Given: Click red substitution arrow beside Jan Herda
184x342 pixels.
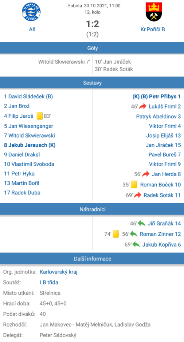Looking at the screenshot, I should 146,174.
